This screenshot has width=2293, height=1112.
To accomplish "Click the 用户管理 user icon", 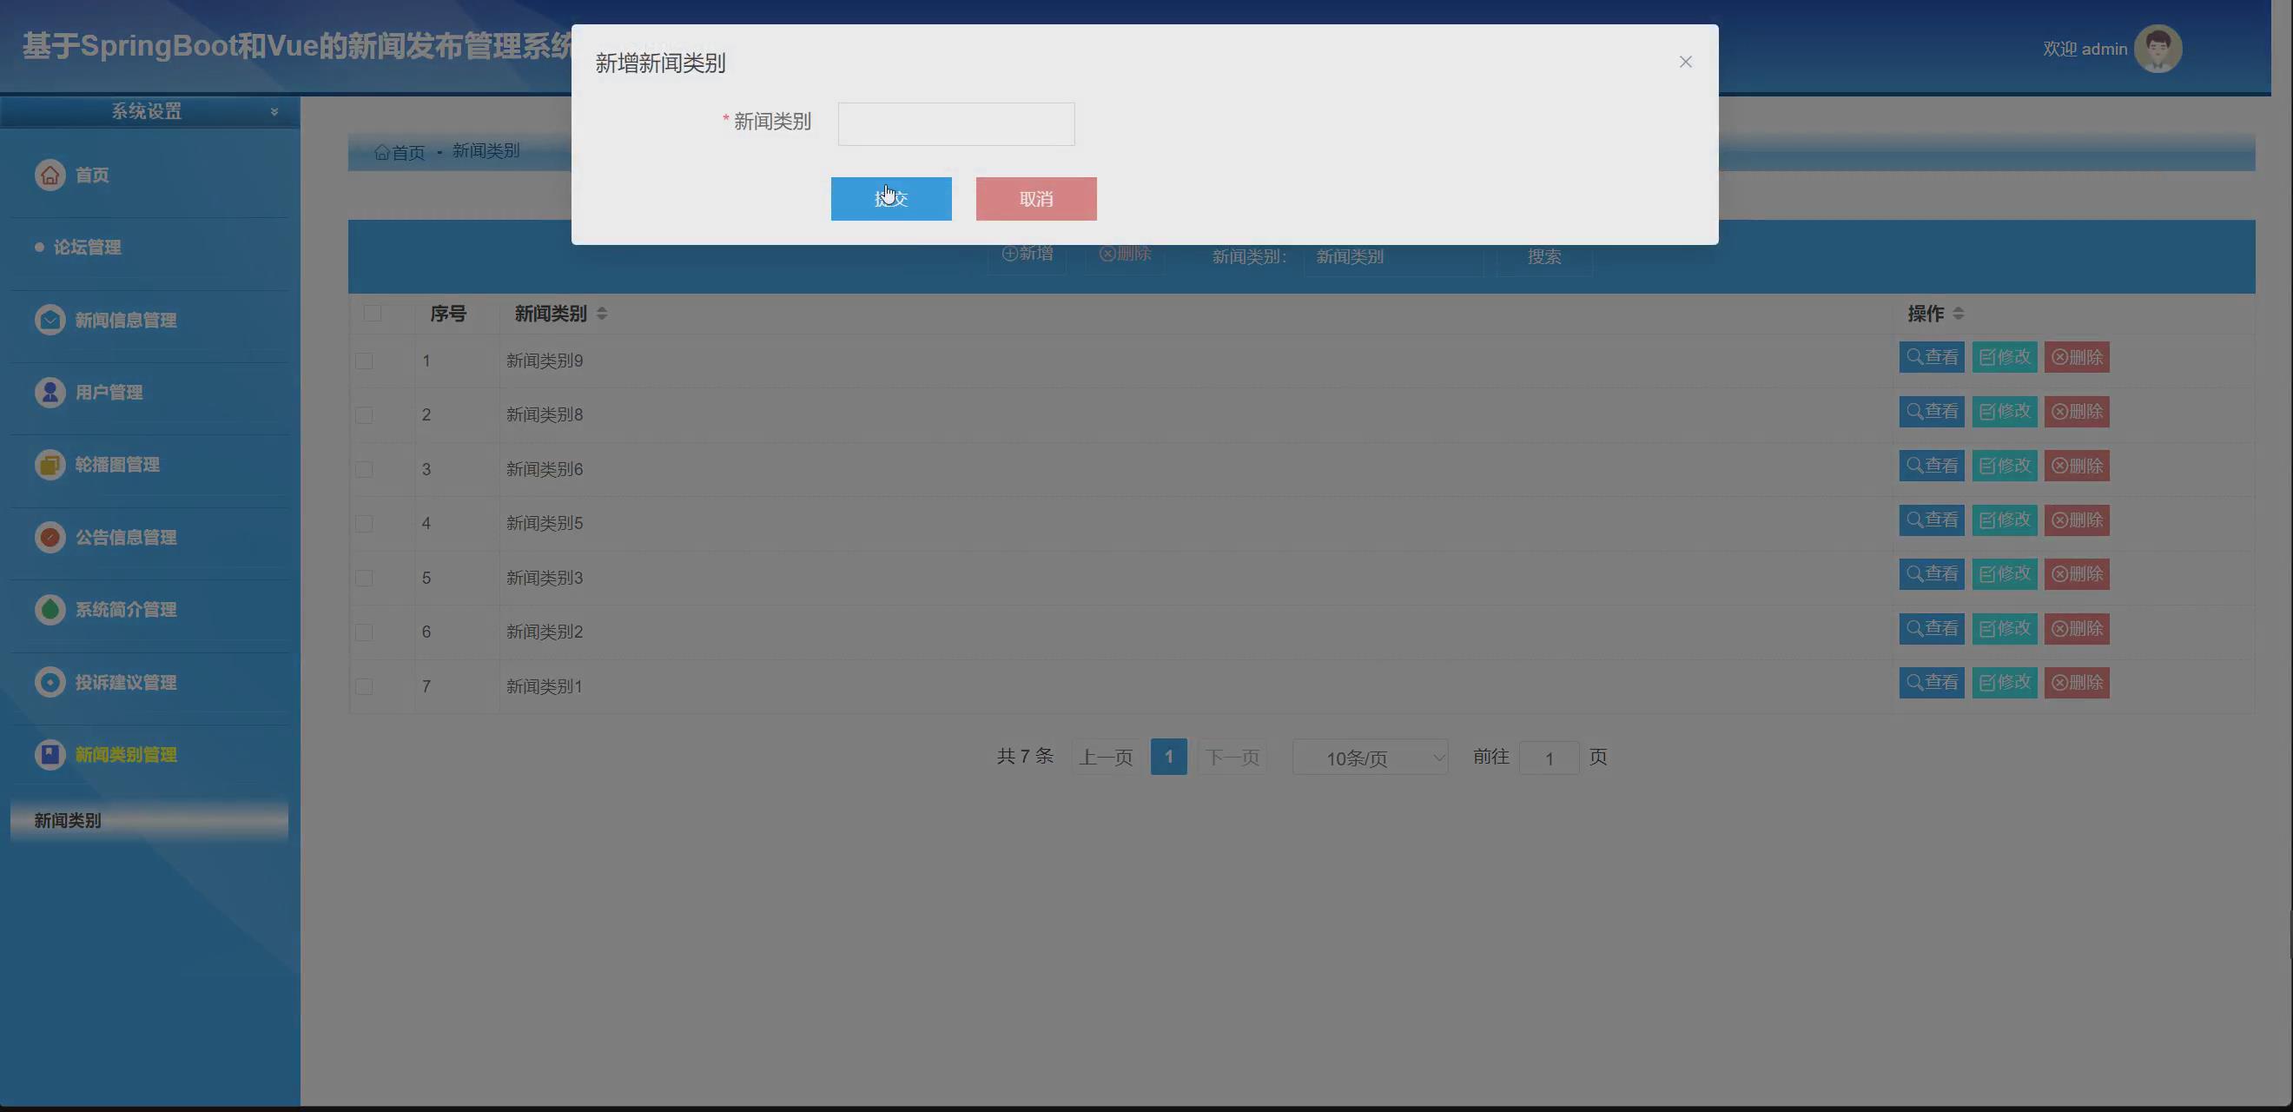I will point(50,392).
